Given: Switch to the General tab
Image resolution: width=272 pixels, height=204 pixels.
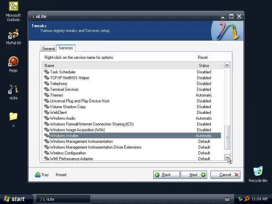Looking at the screenshot, I should 48,49.
